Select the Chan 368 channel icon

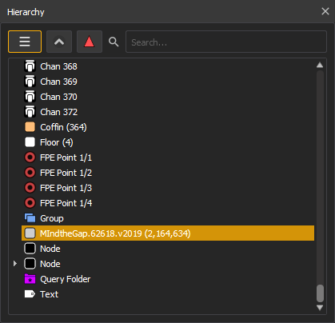(x=30, y=66)
